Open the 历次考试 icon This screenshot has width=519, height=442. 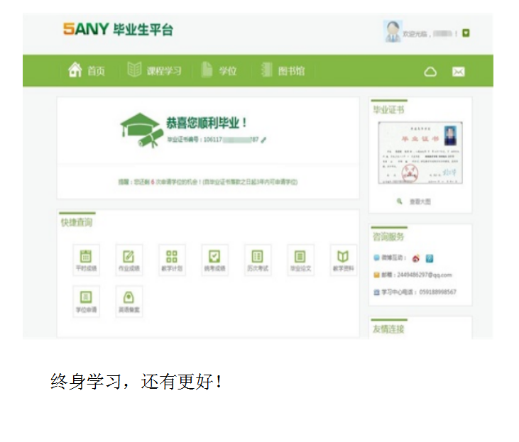coord(257,257)
